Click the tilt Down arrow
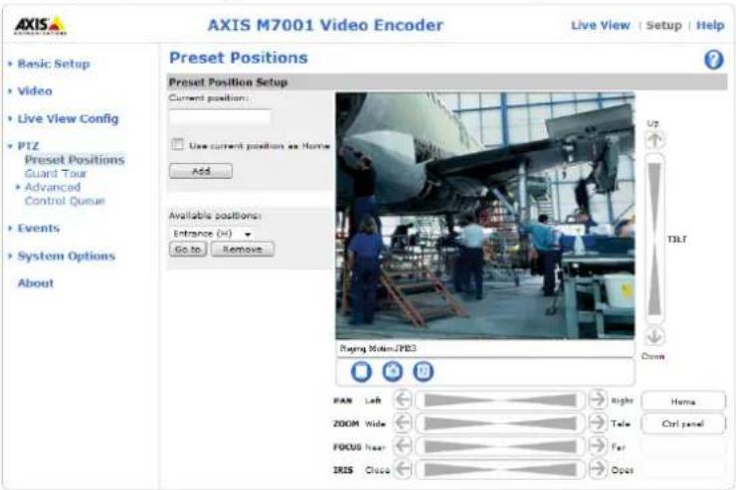The image size is (736, 490). point(654,336)
